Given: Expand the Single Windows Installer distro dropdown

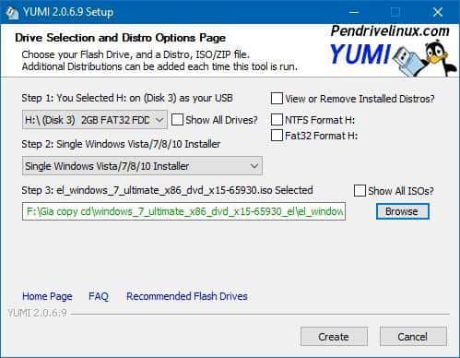Looking at the screenshot, I should click(x=142, y=166).
